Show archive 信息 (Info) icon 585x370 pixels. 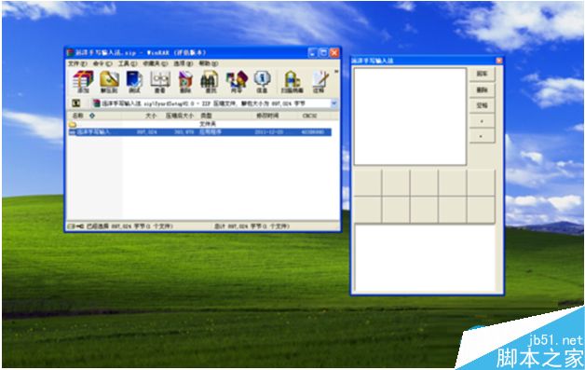(x=262, y=81)
